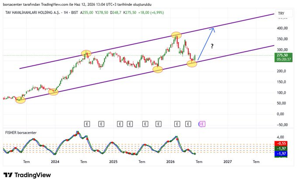Click the K275,50 close value
This screenshot has width=297, height=184.
pos(130,13)
